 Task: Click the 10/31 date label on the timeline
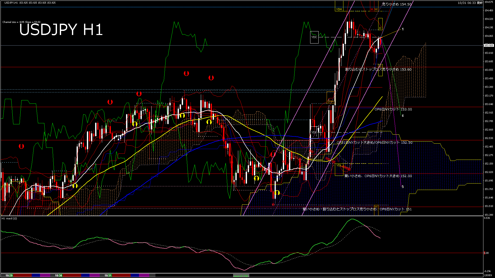point(108,275)
